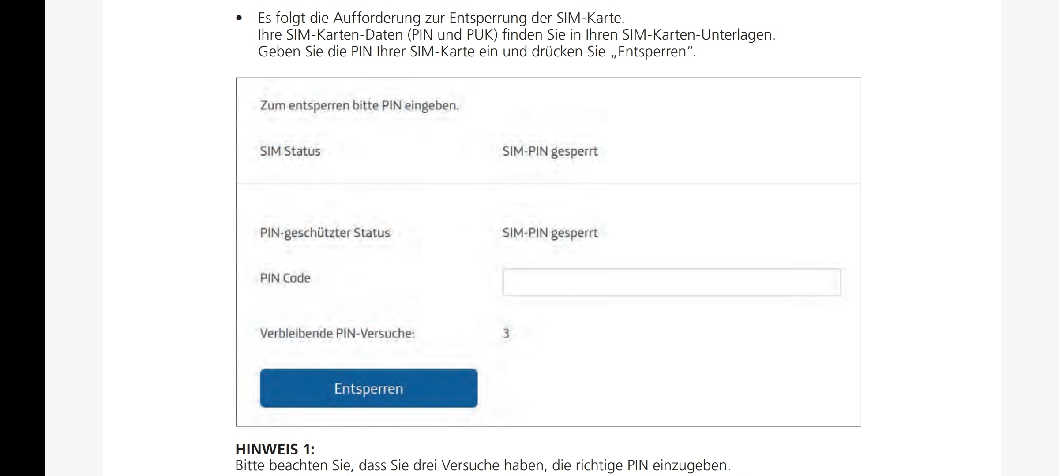Select the SIM Status label
1059x476 pixels.
point(290,151)
